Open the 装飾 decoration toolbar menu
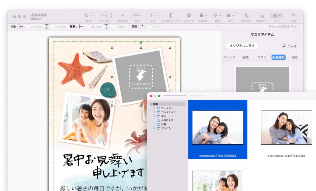 [x=217, y=15]
